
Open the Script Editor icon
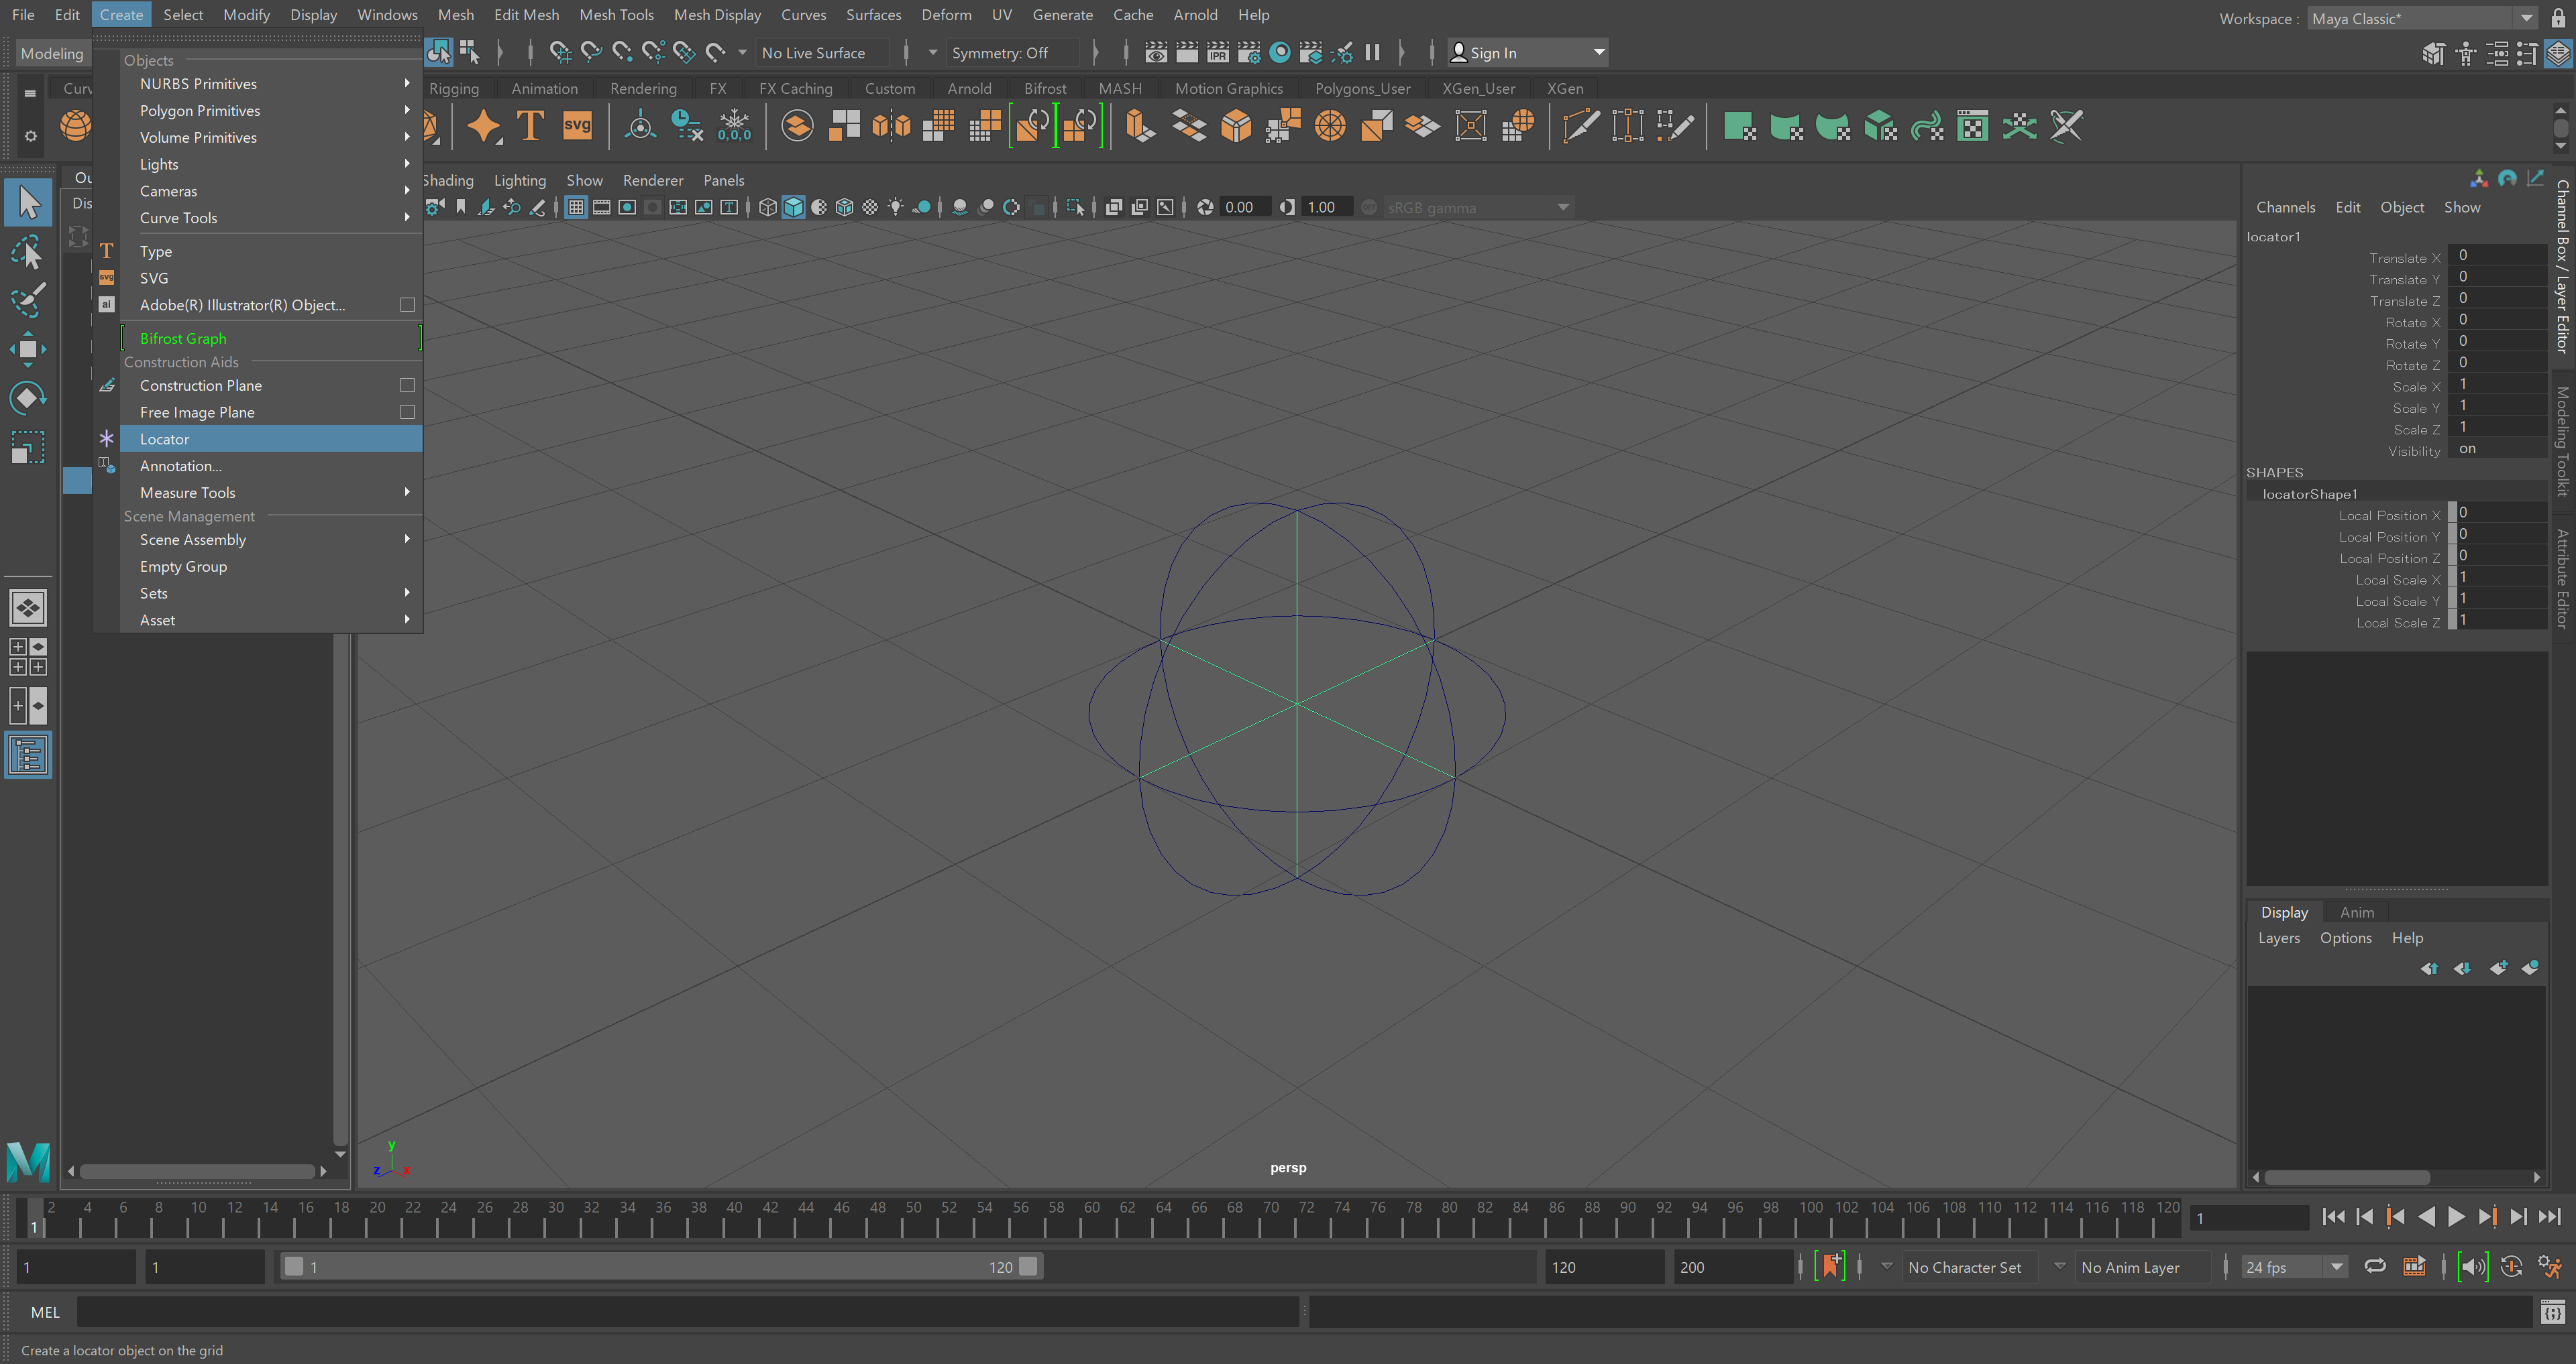[x=2552, y=1312]
